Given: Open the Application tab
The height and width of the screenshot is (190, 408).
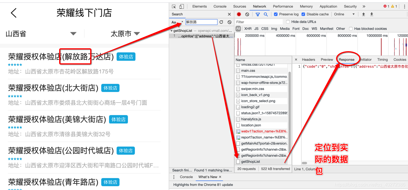Looking at the screenshot, I should 328,6.
